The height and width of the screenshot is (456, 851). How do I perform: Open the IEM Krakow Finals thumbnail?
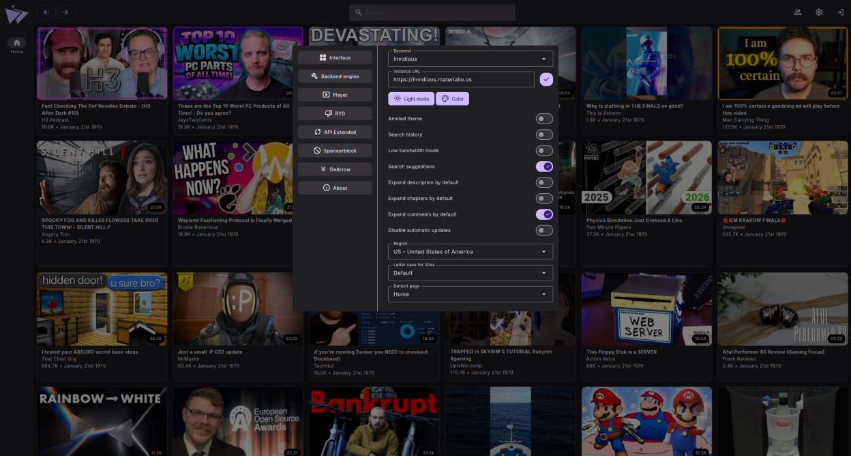(783, 177)
